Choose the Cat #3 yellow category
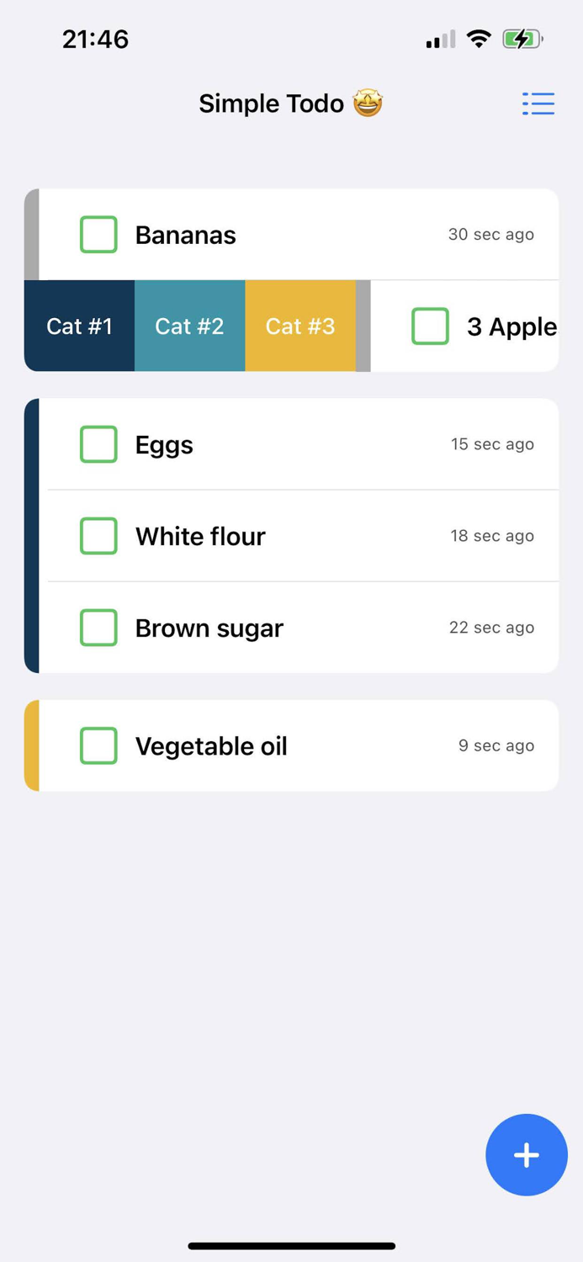The image size is (583, 1262). 300,326
